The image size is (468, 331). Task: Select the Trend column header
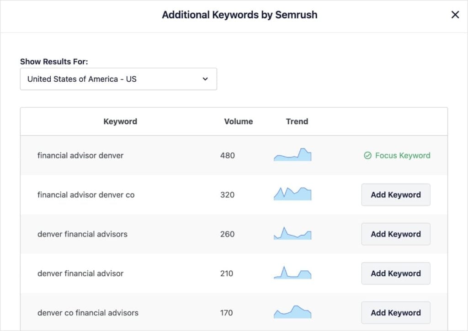[x=297, y=121]
